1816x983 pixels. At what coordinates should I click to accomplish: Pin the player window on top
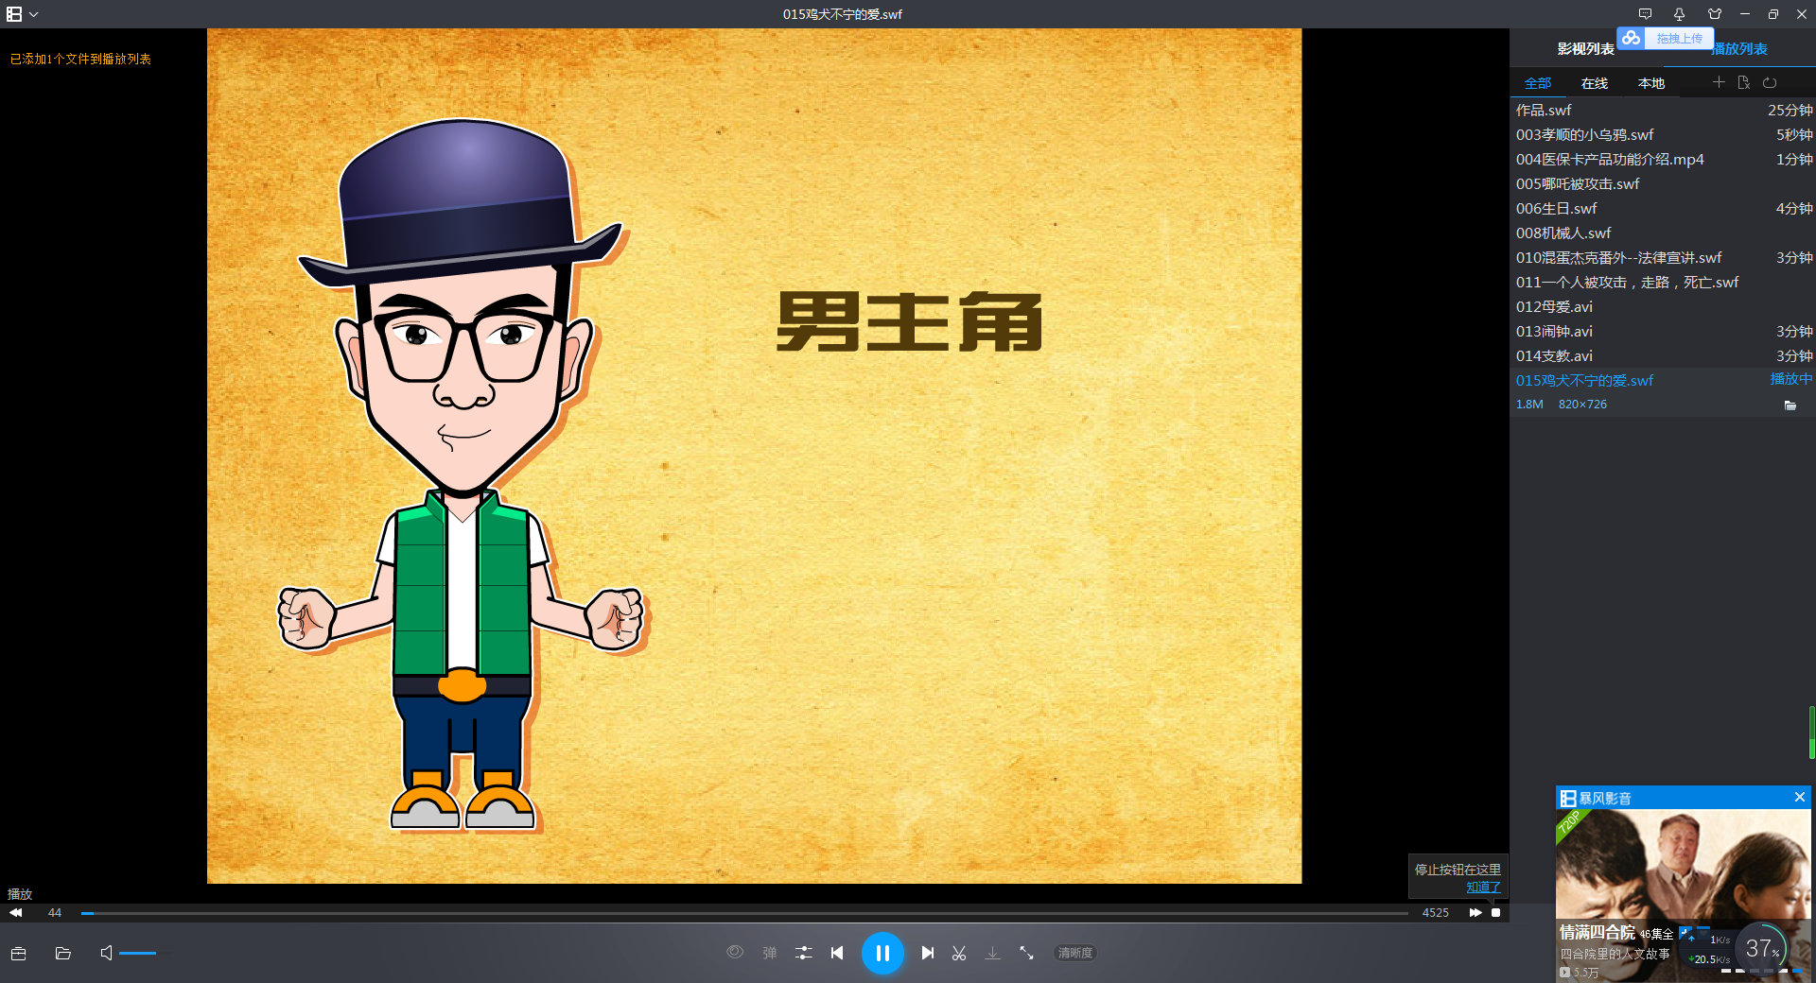click(1679, 14)
